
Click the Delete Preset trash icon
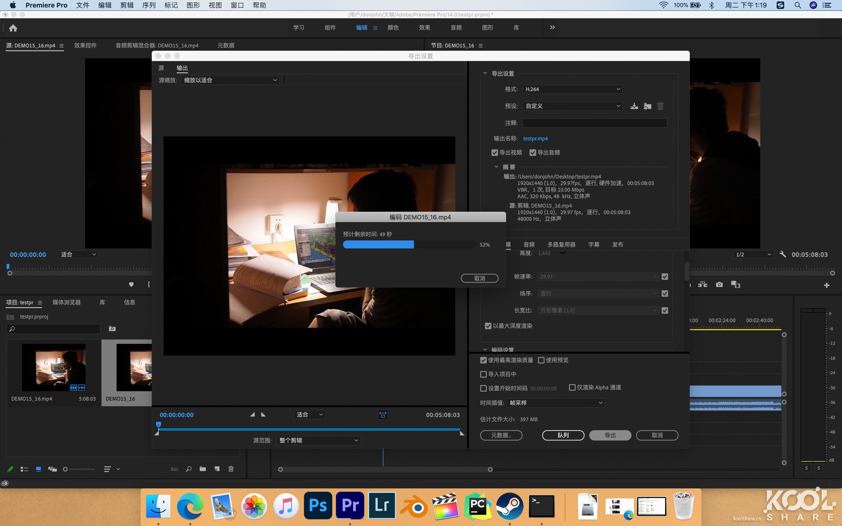660,106
